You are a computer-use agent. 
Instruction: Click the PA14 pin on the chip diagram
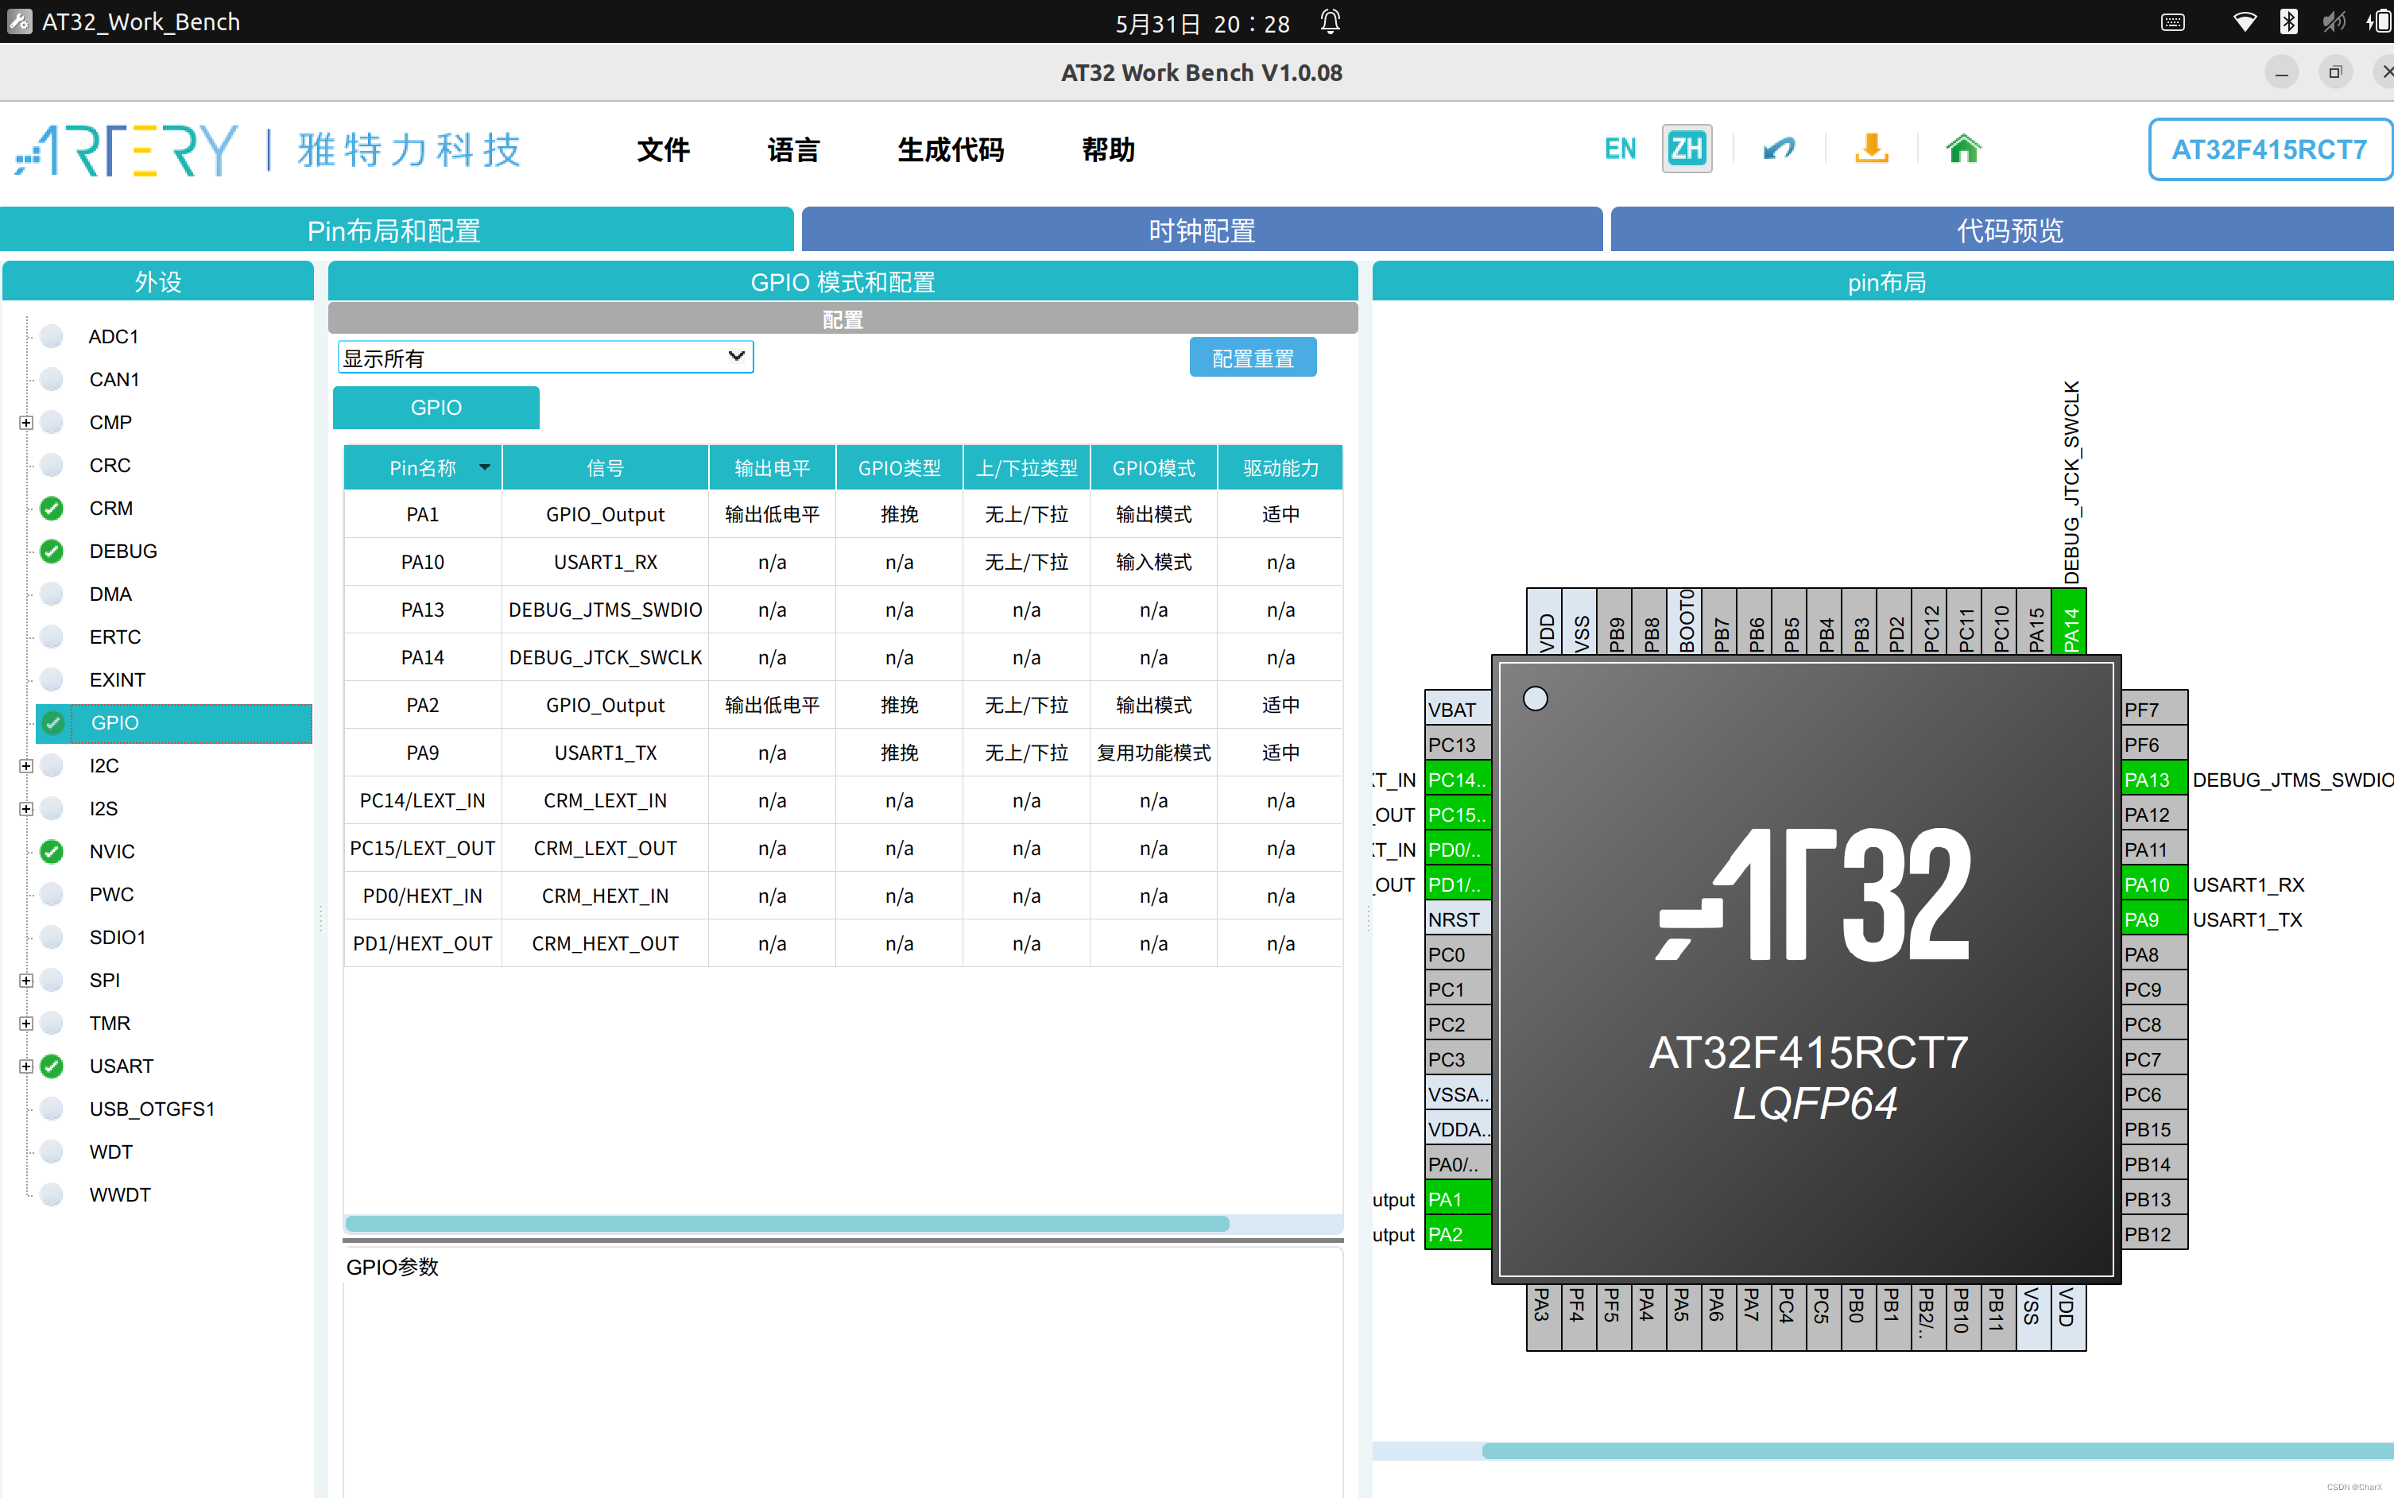(x=2070, y=622)
